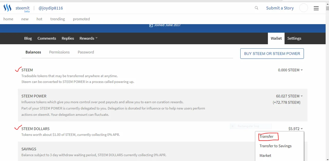Open the Password sub-tab

pos(86,52)
